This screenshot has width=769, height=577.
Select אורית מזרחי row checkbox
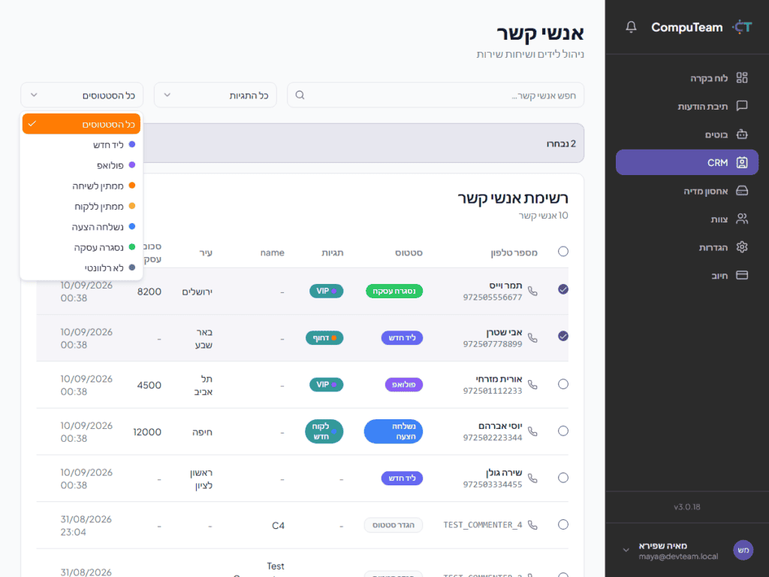point(563,384)
